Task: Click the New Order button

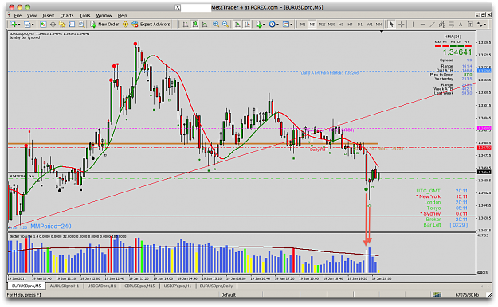Action: point(104,24)
